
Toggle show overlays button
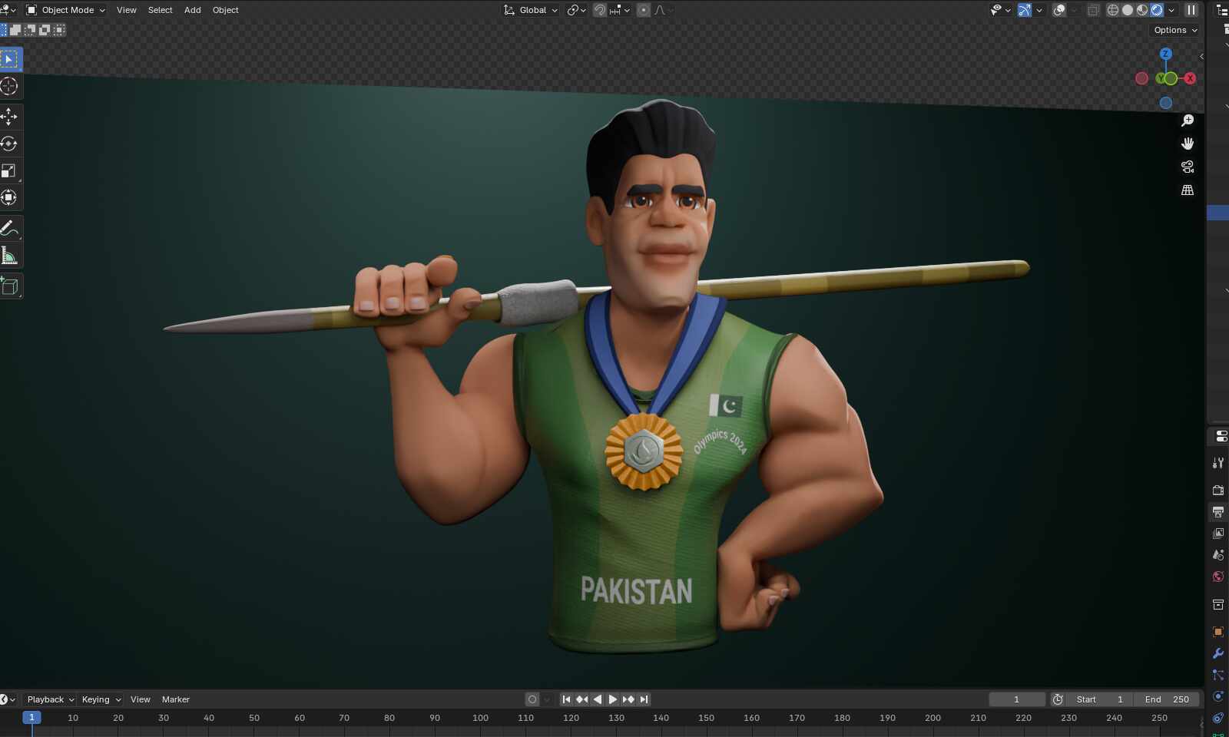(1059, 10)
